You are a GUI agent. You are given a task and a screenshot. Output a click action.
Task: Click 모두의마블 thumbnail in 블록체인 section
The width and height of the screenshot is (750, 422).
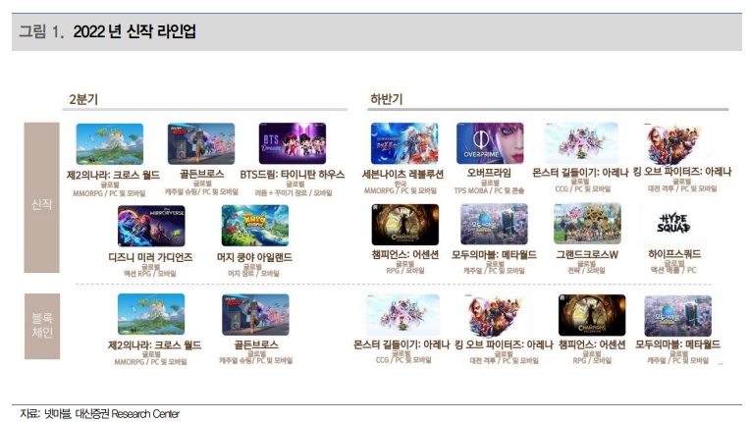677,316
